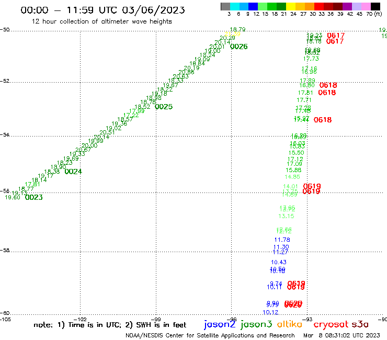
Task: Click the cryosat satellite legend label
Action: 331,324
